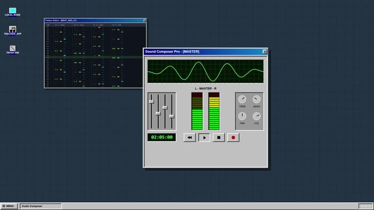Click the third mixer fader handle
374x210 pixels.
click(x=165, y=107)
